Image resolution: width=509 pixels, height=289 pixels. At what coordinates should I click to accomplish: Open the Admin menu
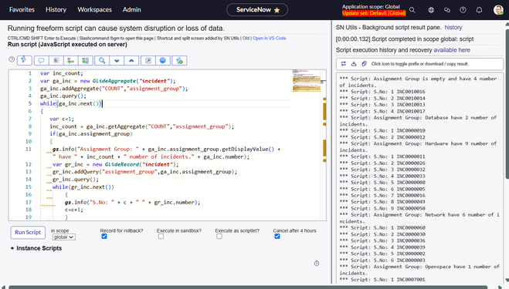pyautogui.click(x=132, y=10)
